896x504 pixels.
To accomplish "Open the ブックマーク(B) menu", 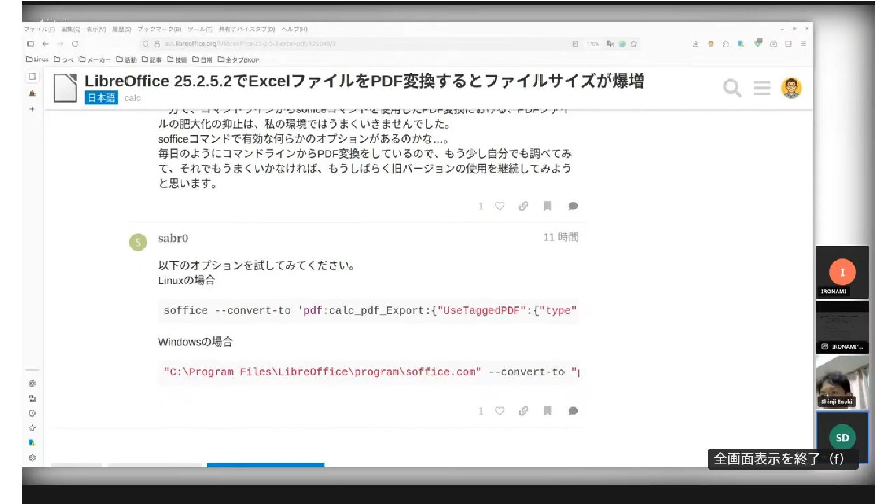I will tap(159, 29).
